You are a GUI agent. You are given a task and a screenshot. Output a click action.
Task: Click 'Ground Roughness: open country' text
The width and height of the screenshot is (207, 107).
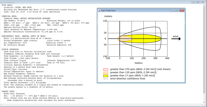coord(20,41)
